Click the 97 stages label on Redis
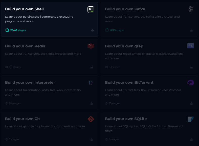 (15, 67)
